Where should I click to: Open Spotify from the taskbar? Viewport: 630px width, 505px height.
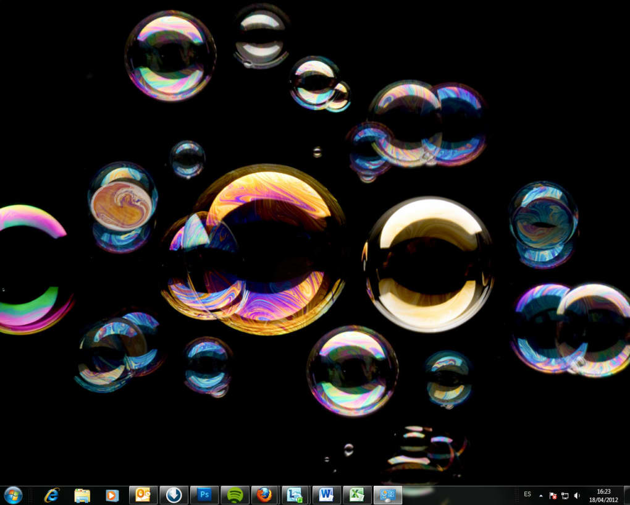pos(235,495)
